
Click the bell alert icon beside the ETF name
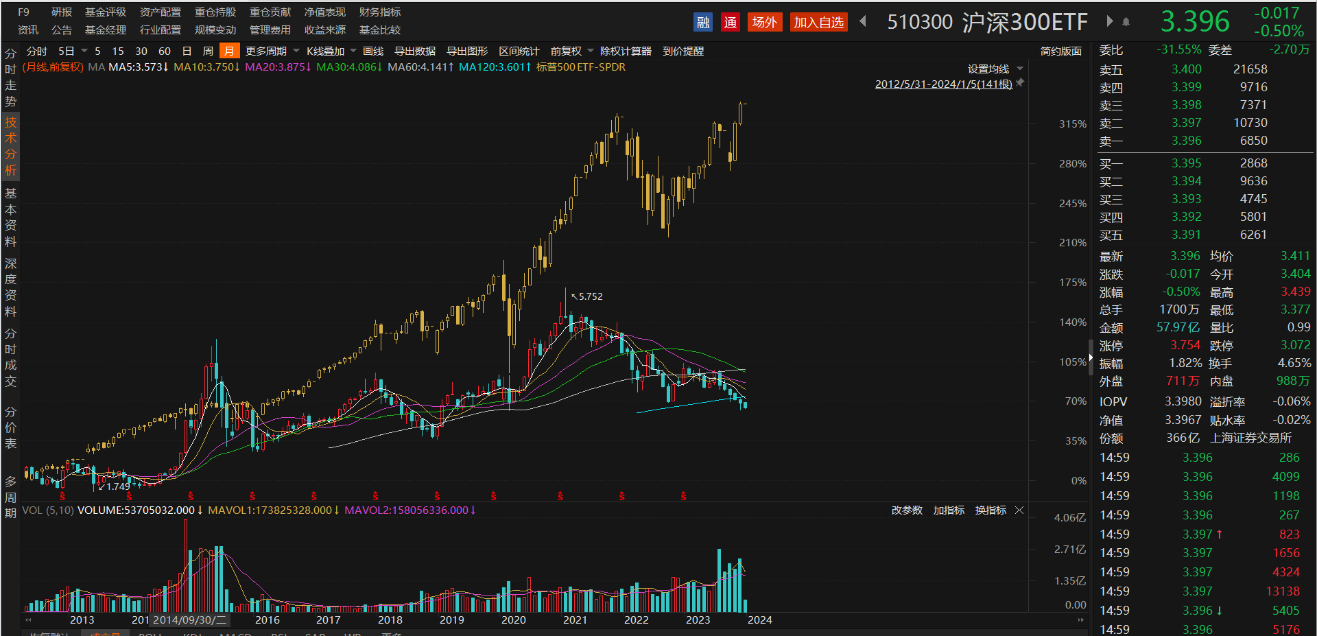coord(1126,22)
